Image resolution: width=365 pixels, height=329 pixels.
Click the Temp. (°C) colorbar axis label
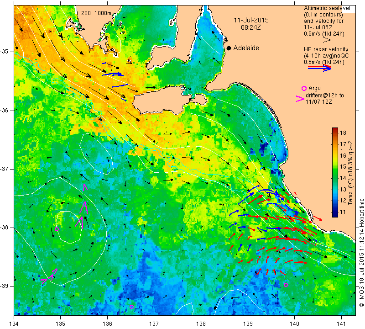point(350,173)
